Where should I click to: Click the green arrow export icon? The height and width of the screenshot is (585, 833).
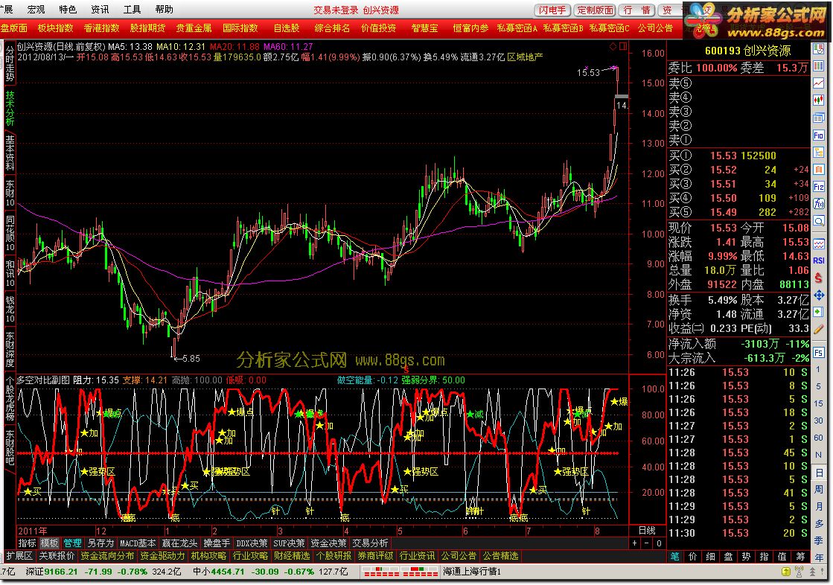click(819, 313)
